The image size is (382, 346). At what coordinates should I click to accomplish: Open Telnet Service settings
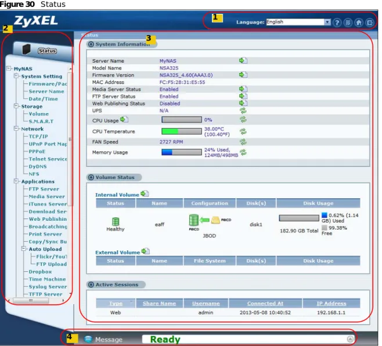coord(48,159)
